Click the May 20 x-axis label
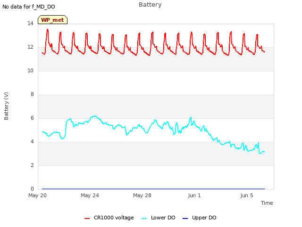Screen dimensions: 302x227 pos(38,195)
